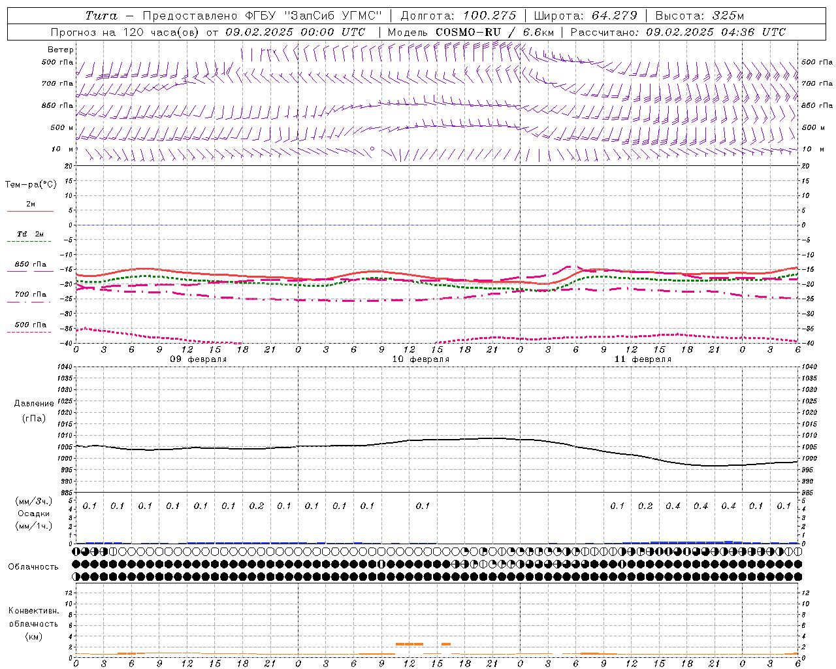
Task: Click the green dashed sample under "Td 2м"
Action: pos(30,242)
